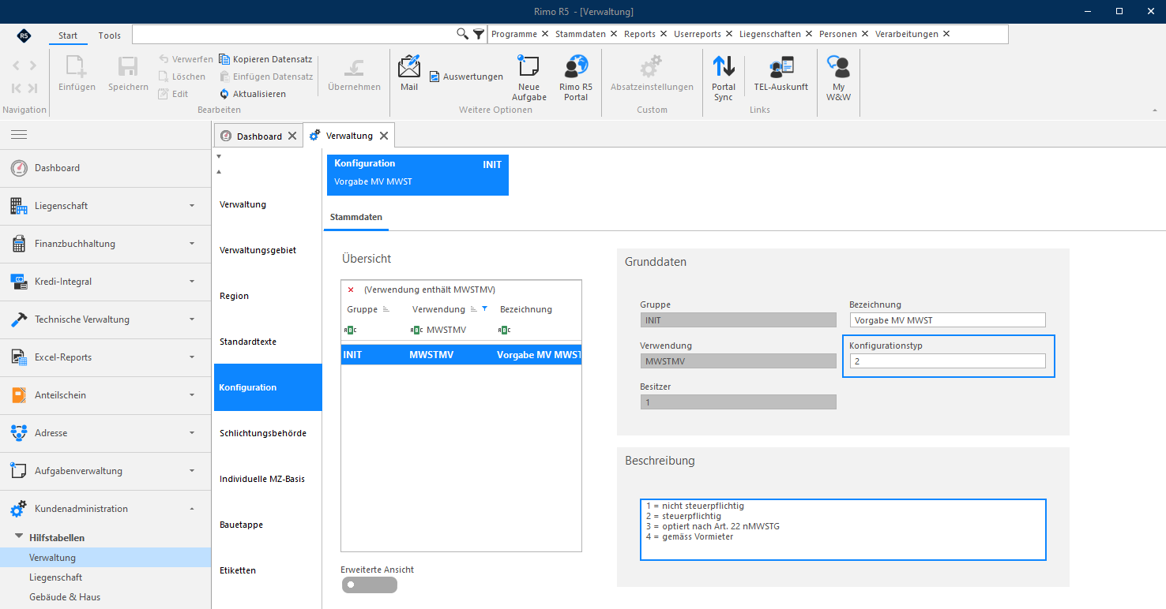Sort by the Gruppe column header

coord(363,309)
